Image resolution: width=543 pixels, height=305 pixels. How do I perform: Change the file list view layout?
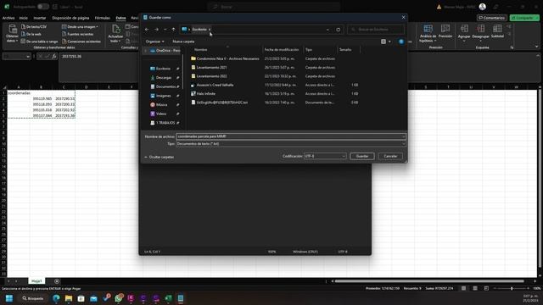pyautogui.click(x=383, y=42)
